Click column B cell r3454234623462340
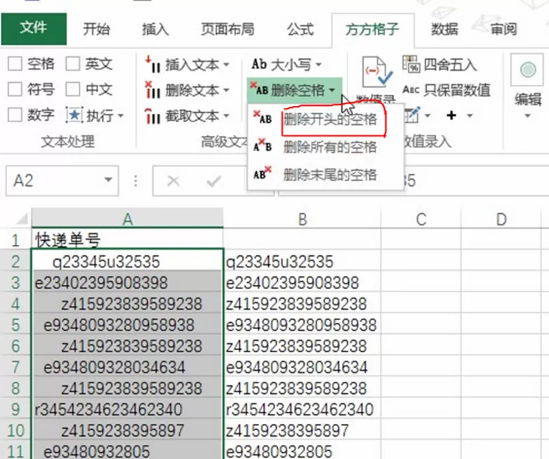549x459 pixels. tap(302, 409)
